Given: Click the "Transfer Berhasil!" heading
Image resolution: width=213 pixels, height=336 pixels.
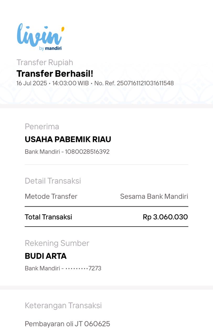Looking at the screenshot, I should pos(55,73).
